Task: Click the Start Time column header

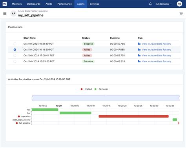Action: [x=29, y=38]
